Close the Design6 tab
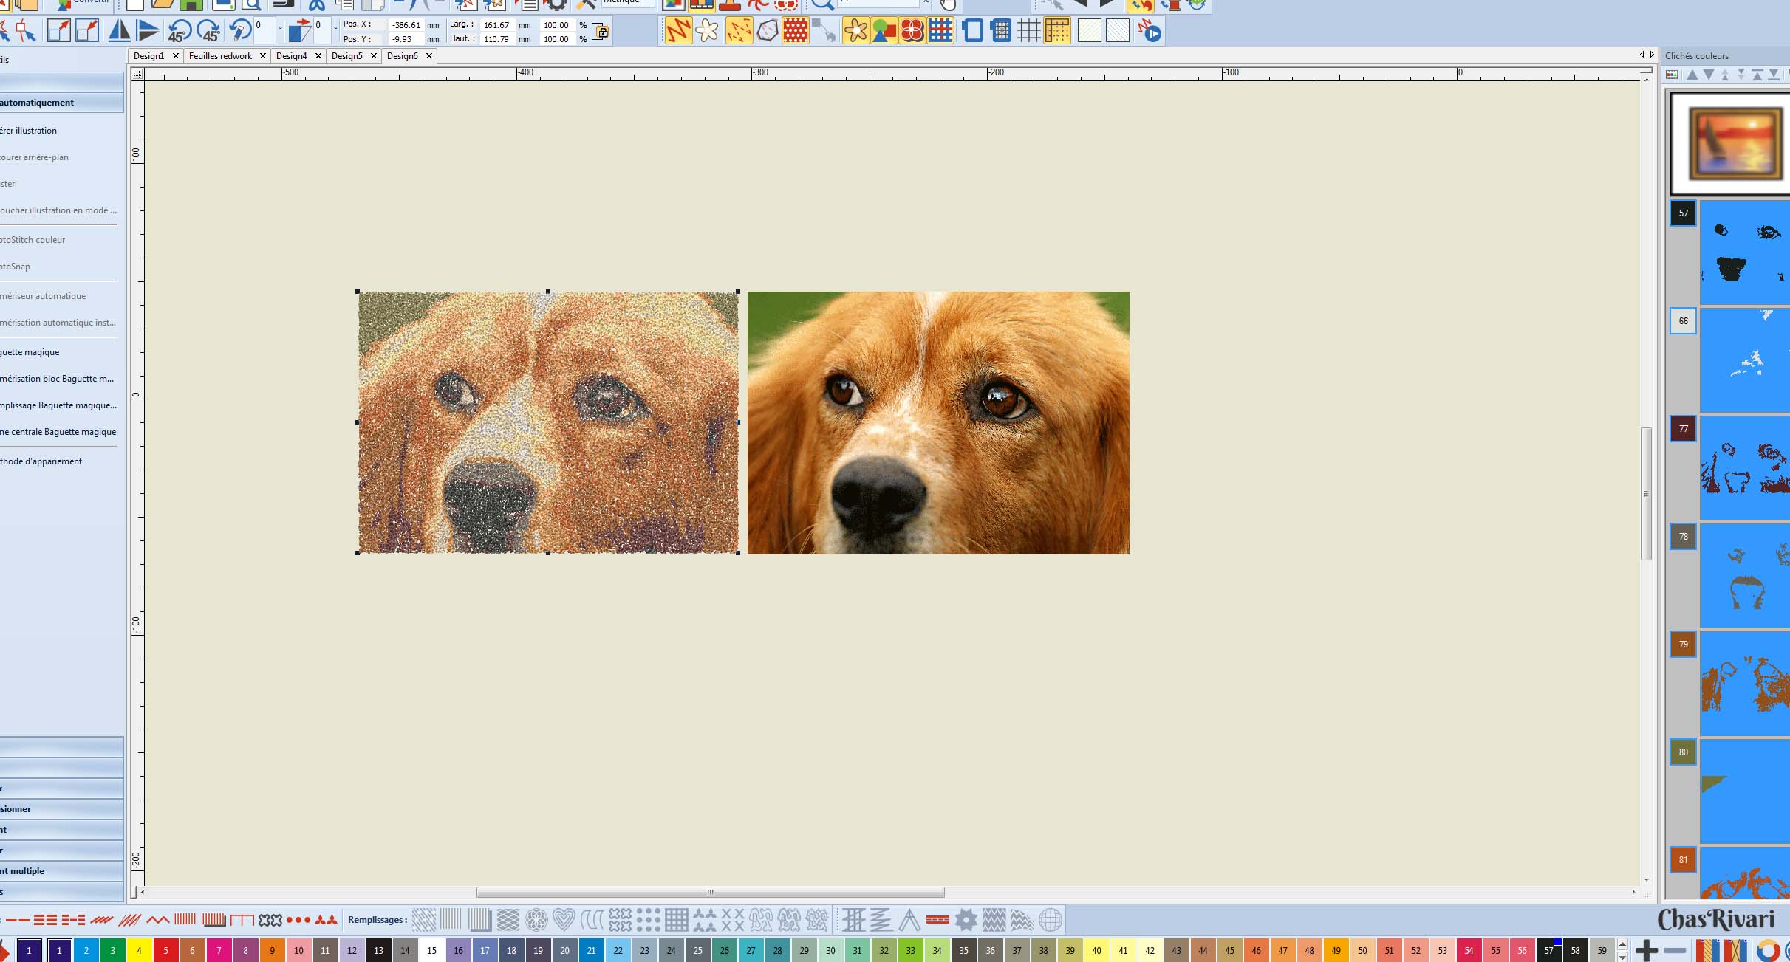 pyautogui.click(x=428, y=56)
